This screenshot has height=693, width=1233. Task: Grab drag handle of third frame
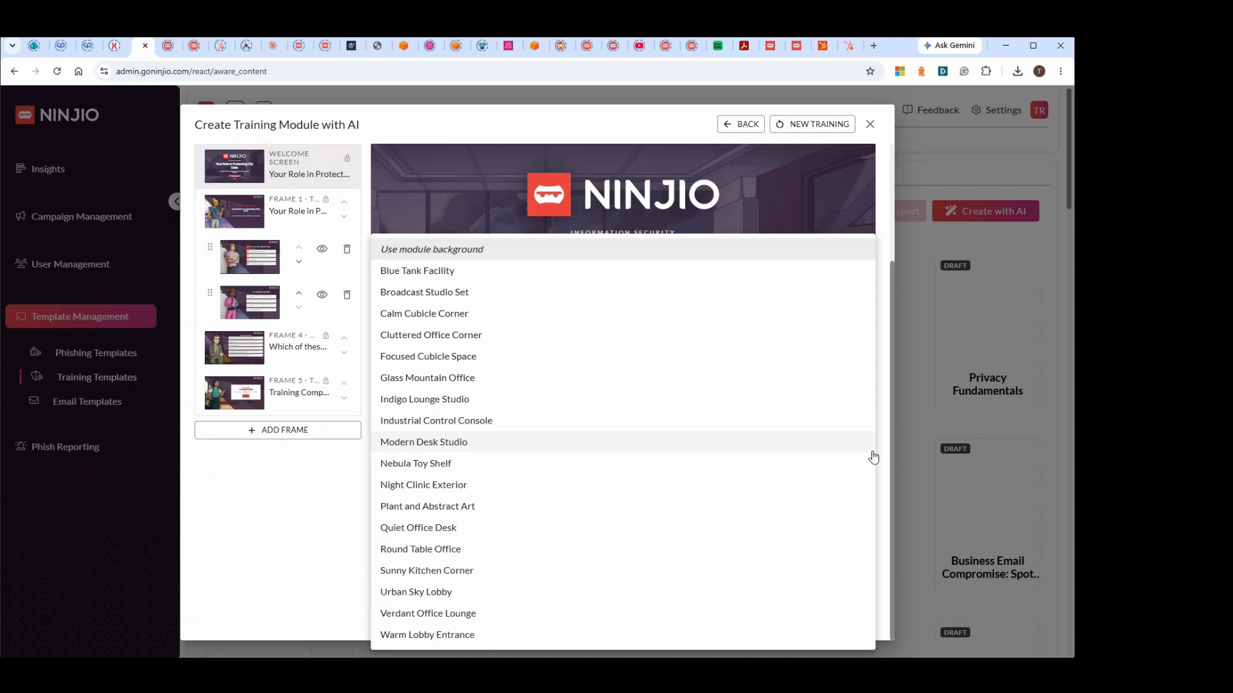click(x=210, y=247)
